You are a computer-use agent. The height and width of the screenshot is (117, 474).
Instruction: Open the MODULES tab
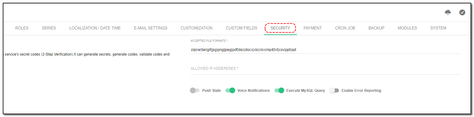point(407,28)
